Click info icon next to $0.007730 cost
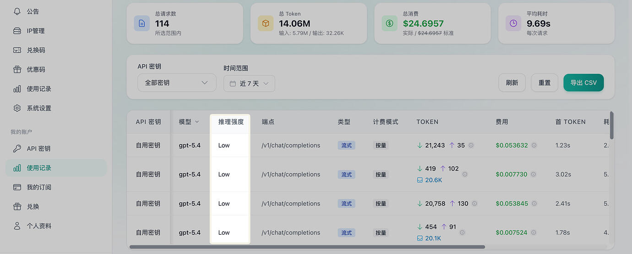 click(x=534, y=174)
